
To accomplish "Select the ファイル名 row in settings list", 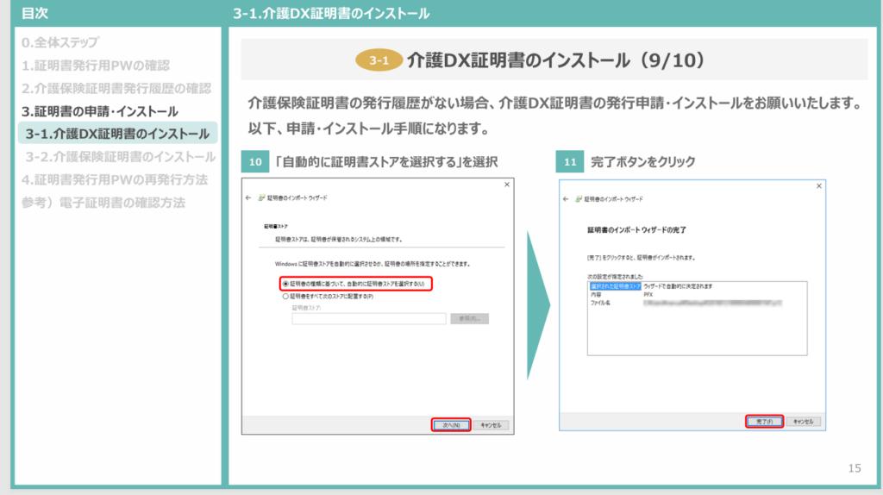I will click(697, 303).
